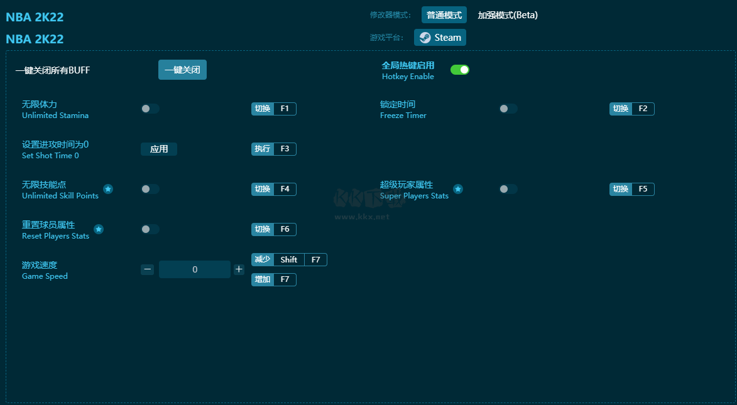Click the Steam platform icon
The width and height of the screenshot is (737, 405).
pos(425,38)
